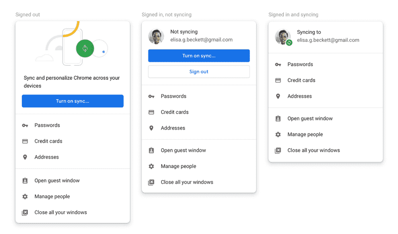Click the Manage people gear icon
Viewport: 398px width, 234px height.
click(x=25, y=197)
